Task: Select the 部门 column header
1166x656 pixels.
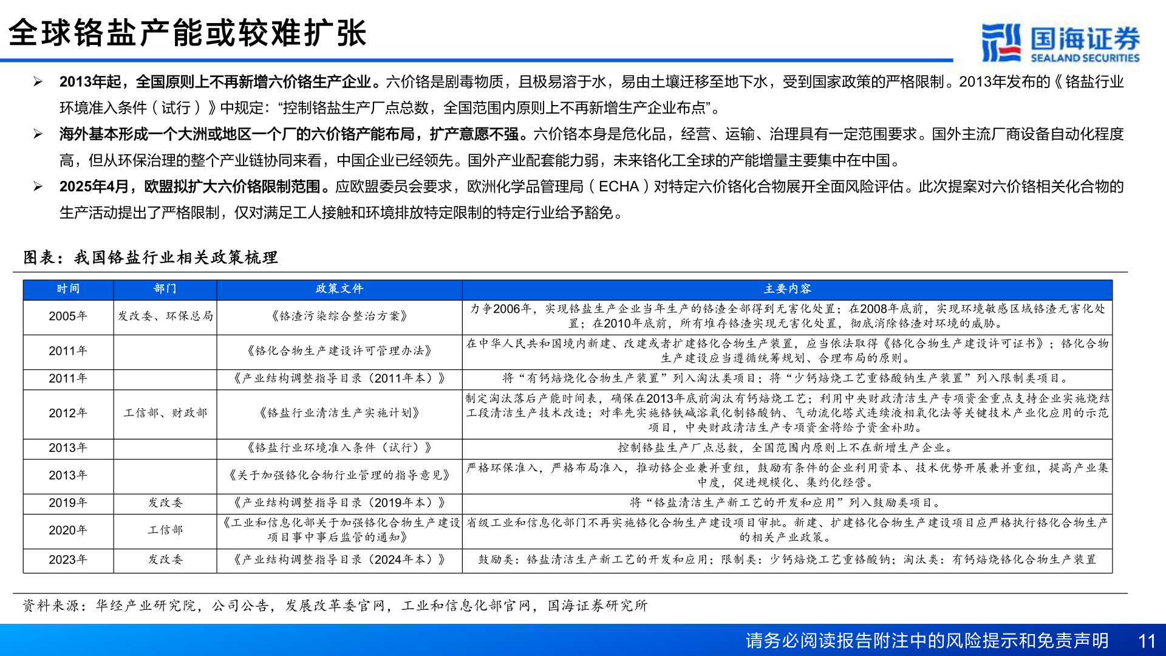Action: [x=164, y=289]
